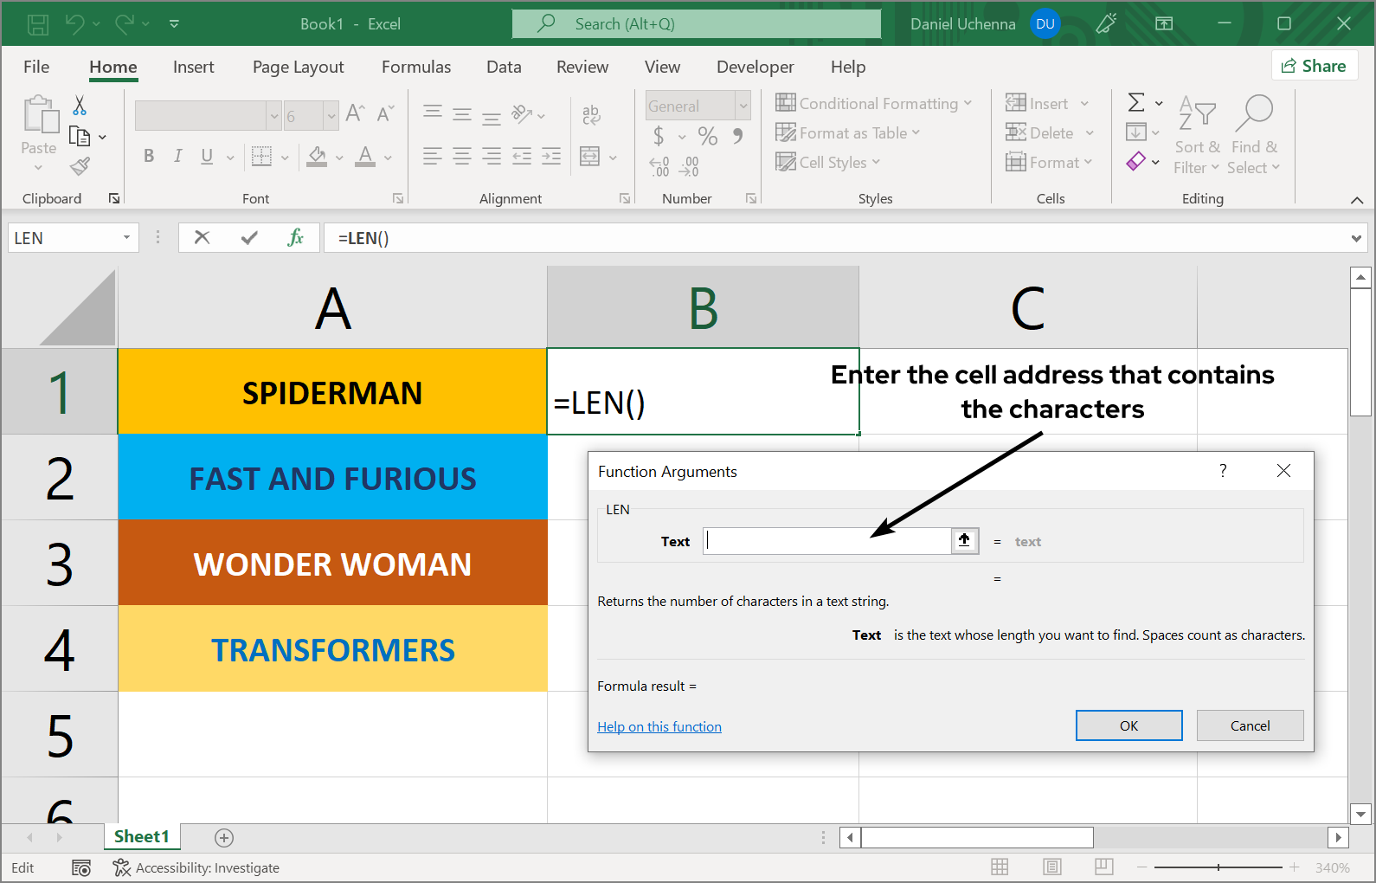The image size is (1376, 883).
Task: Confirm formula with checkmark Enter icon
Action: click(249, 237)
